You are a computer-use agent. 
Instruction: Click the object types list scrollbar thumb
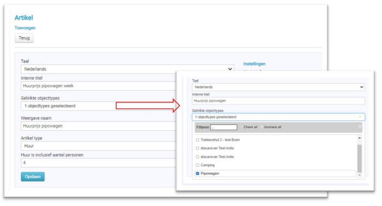point(359,159)
